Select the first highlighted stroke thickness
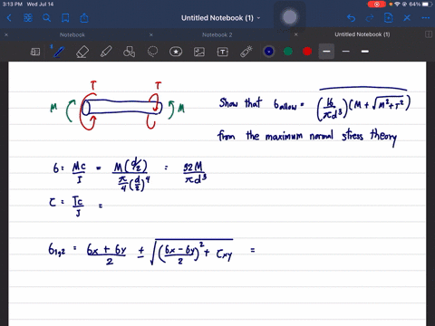 tap(326, 52)
